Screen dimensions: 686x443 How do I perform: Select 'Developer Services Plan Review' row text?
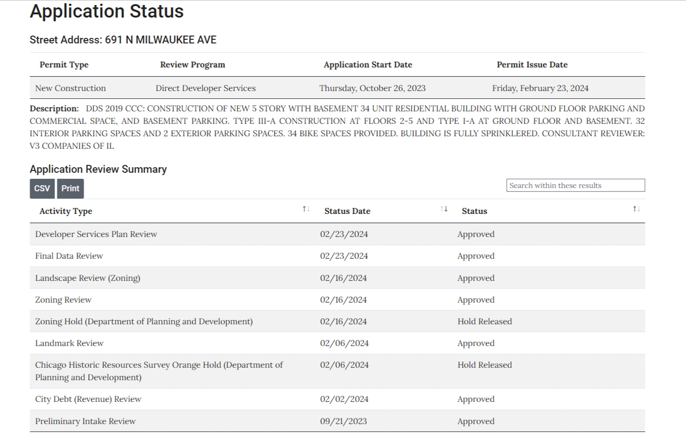pyautogui.click(x=96, y=234)
